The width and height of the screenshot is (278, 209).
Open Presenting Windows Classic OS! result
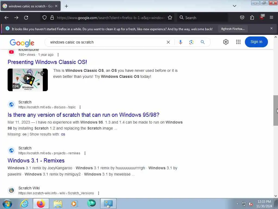(47, 62)
